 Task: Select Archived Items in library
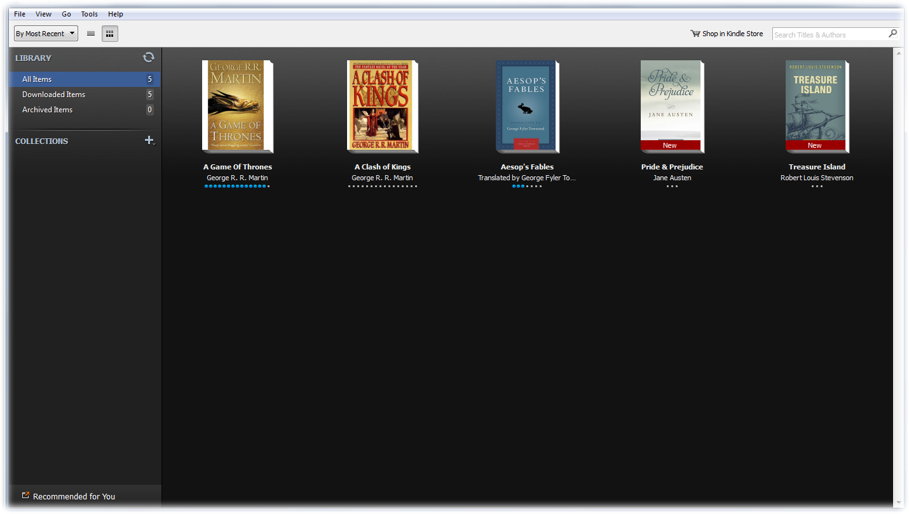coord(85,110)
